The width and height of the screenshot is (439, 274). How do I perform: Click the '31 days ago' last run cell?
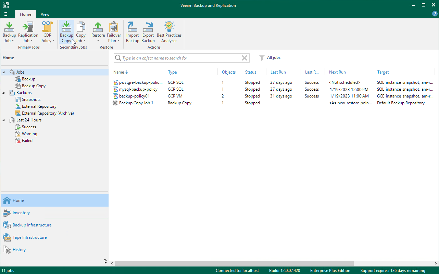pyautogui.click(x=281, y=96)
